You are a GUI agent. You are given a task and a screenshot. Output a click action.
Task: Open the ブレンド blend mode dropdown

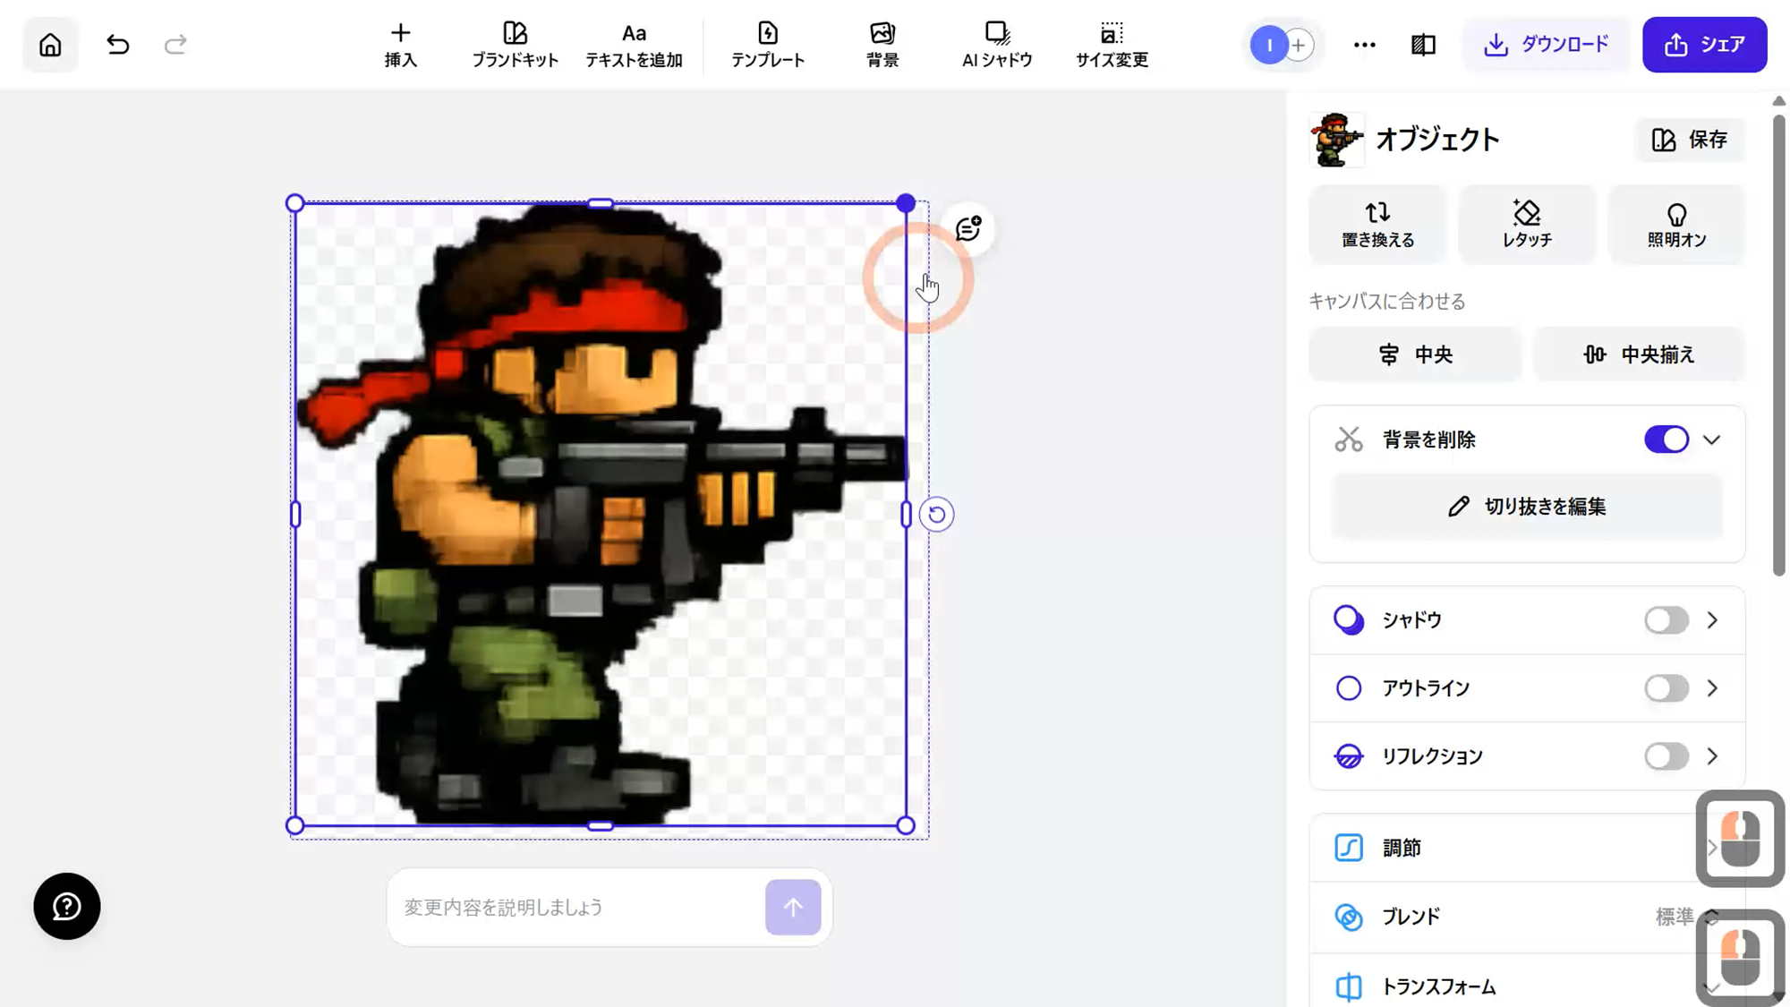click(1527, 917)
